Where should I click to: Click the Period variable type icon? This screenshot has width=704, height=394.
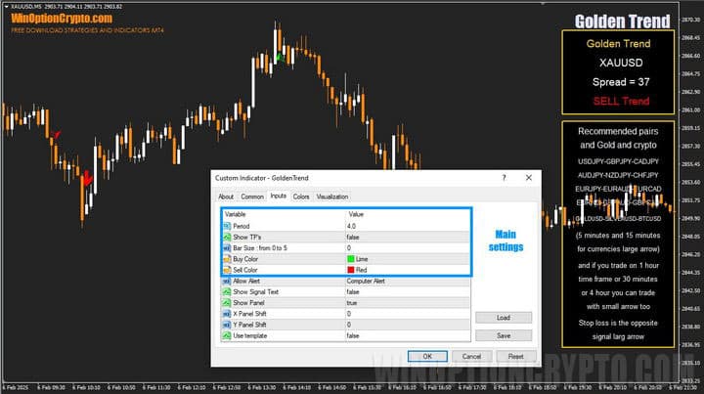(x=227, y=226)
